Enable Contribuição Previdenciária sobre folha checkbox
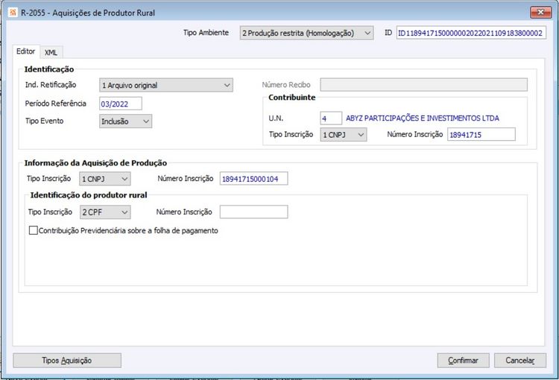559x380 pixels. pos(33,230)
